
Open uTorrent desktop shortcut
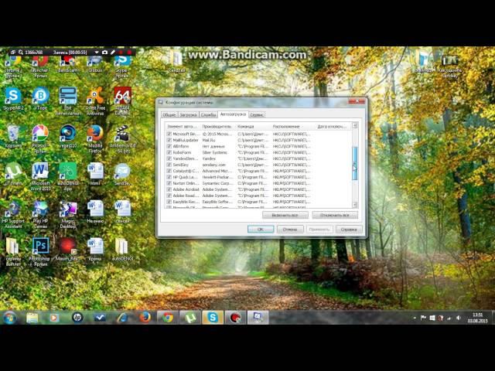click(x=12, y=172)
